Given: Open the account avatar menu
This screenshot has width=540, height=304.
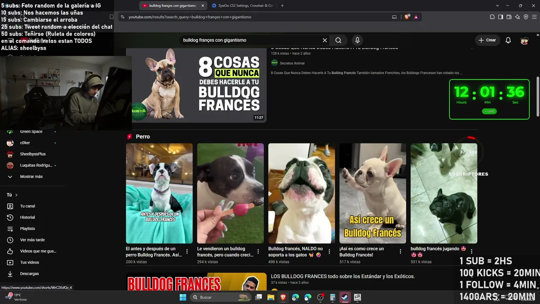Looking at the screenshot, I should tap(524, 40).
